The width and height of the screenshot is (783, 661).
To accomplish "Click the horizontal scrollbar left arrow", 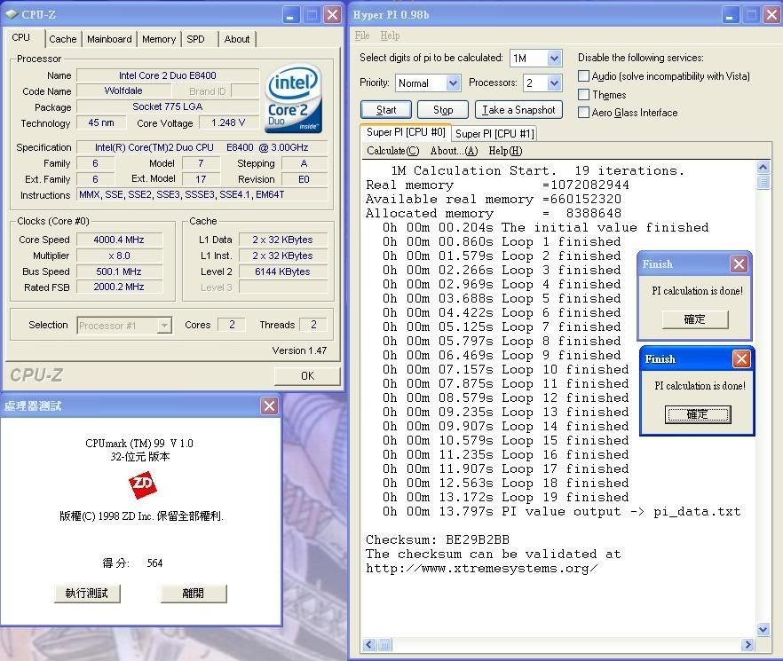I will click(x=369, y=644).
